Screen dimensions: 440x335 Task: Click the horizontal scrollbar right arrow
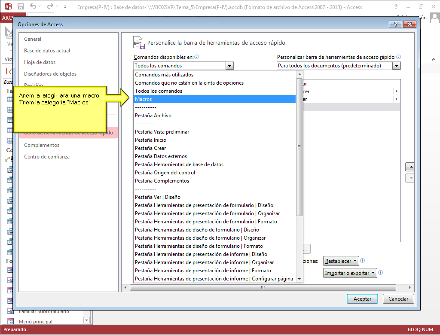(410, 287)
